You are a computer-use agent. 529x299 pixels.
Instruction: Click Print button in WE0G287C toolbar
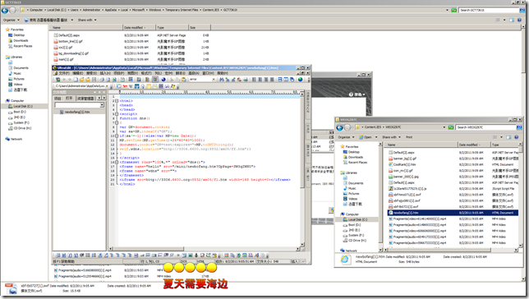409,137
